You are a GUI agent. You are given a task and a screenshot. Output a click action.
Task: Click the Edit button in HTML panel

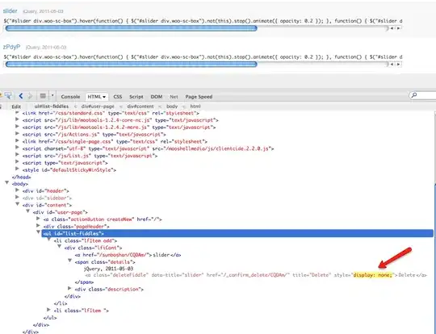[16, 106]
